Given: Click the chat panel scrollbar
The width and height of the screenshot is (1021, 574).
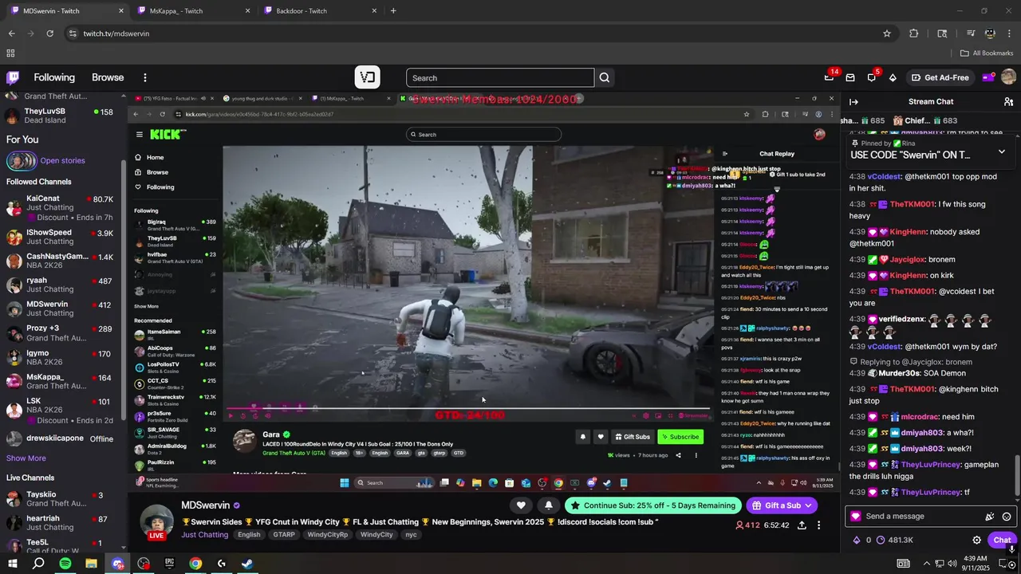Looking at the screenshot, I should pos(1017,476).
